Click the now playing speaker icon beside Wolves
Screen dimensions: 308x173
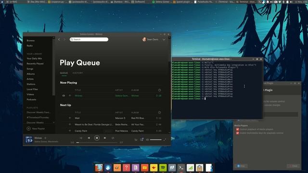point(64,96)
